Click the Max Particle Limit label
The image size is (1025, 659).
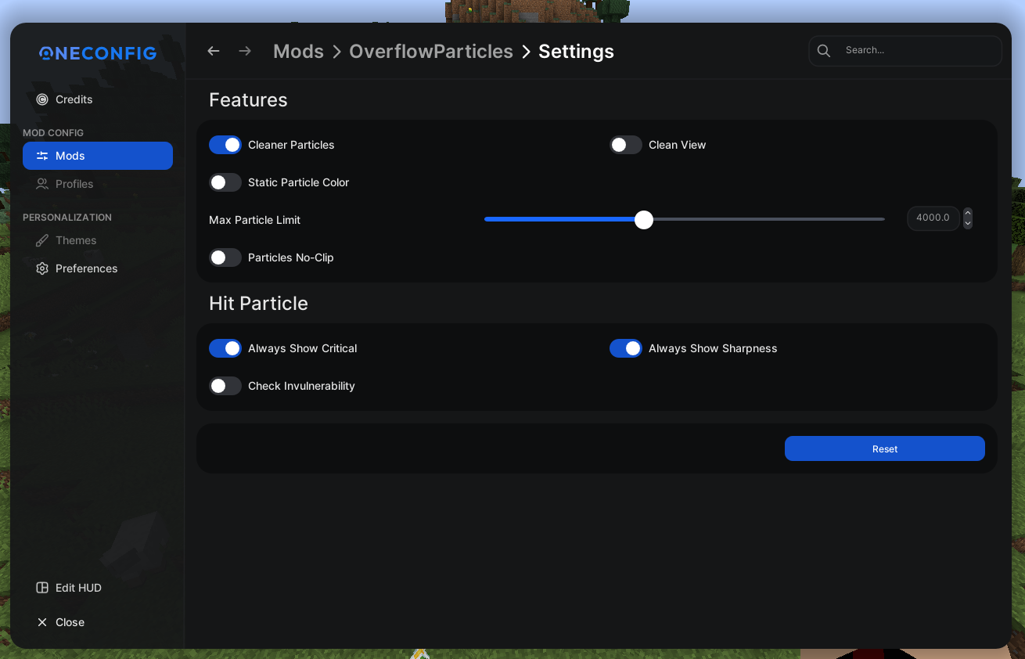254,220
